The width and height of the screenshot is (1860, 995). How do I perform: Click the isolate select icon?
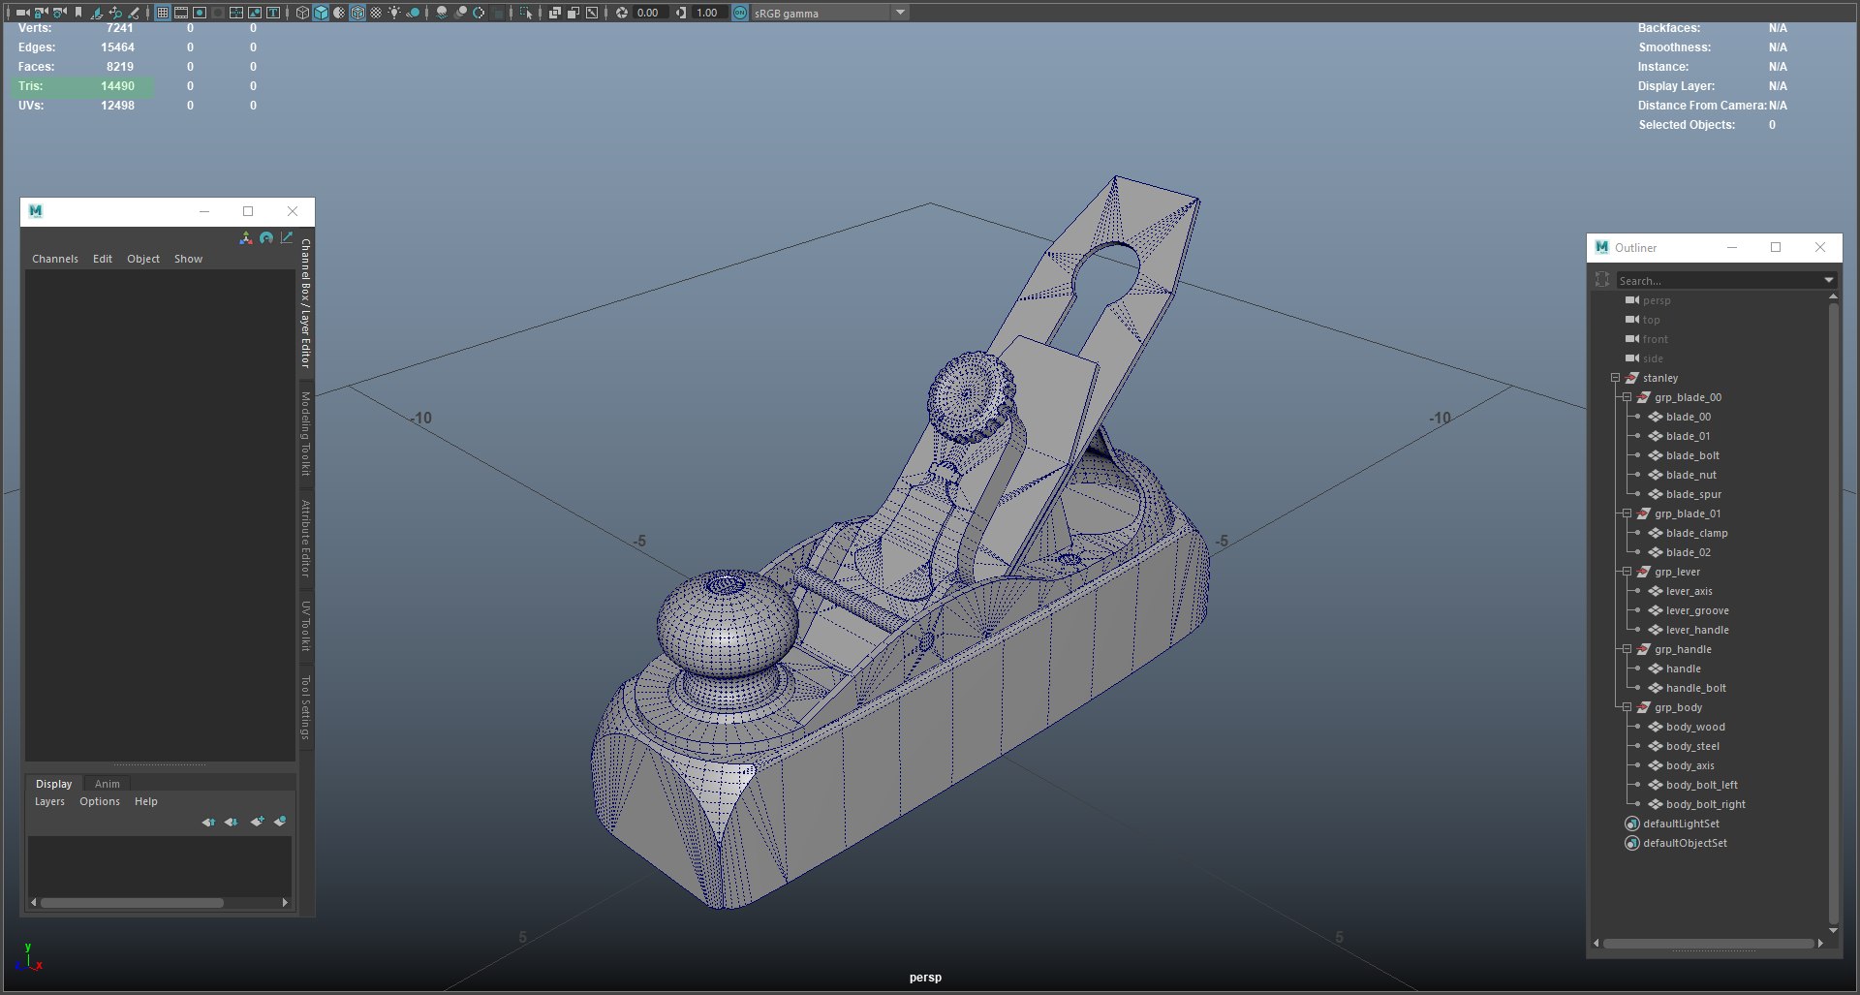point(526,13)
